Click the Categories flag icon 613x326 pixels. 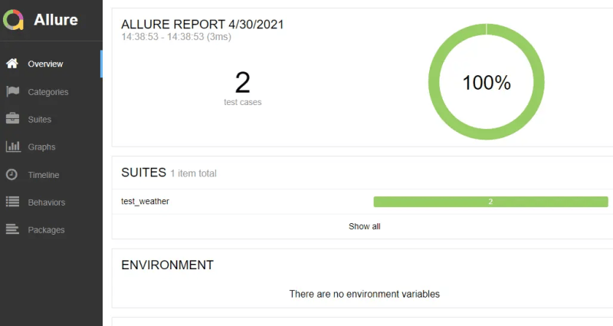(12, 91)
